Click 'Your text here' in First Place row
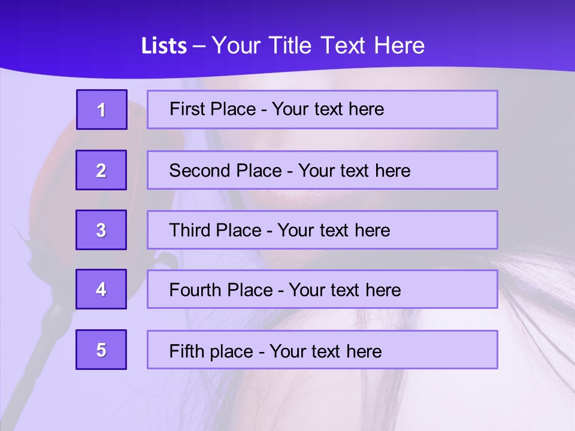 pos(328,109)
